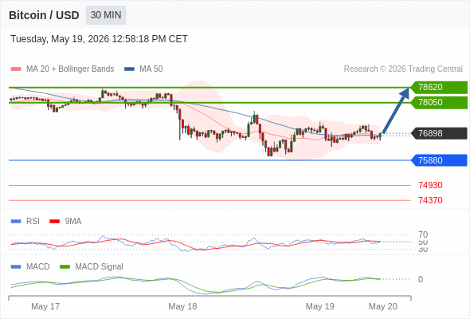Click the 75880 pivot price tag
This screenshot has height=319, width=470.
click(x=439, y=160)
